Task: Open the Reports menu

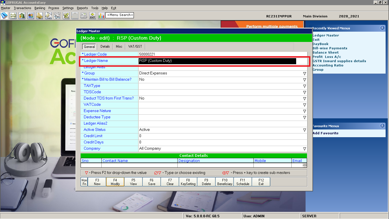Action: pyautogui.click(x=82, y=8)
